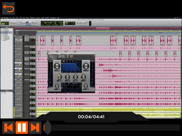Expand the Tempo ruler
182x136 pixels.
pyautogui.click(x=15, y=32)
